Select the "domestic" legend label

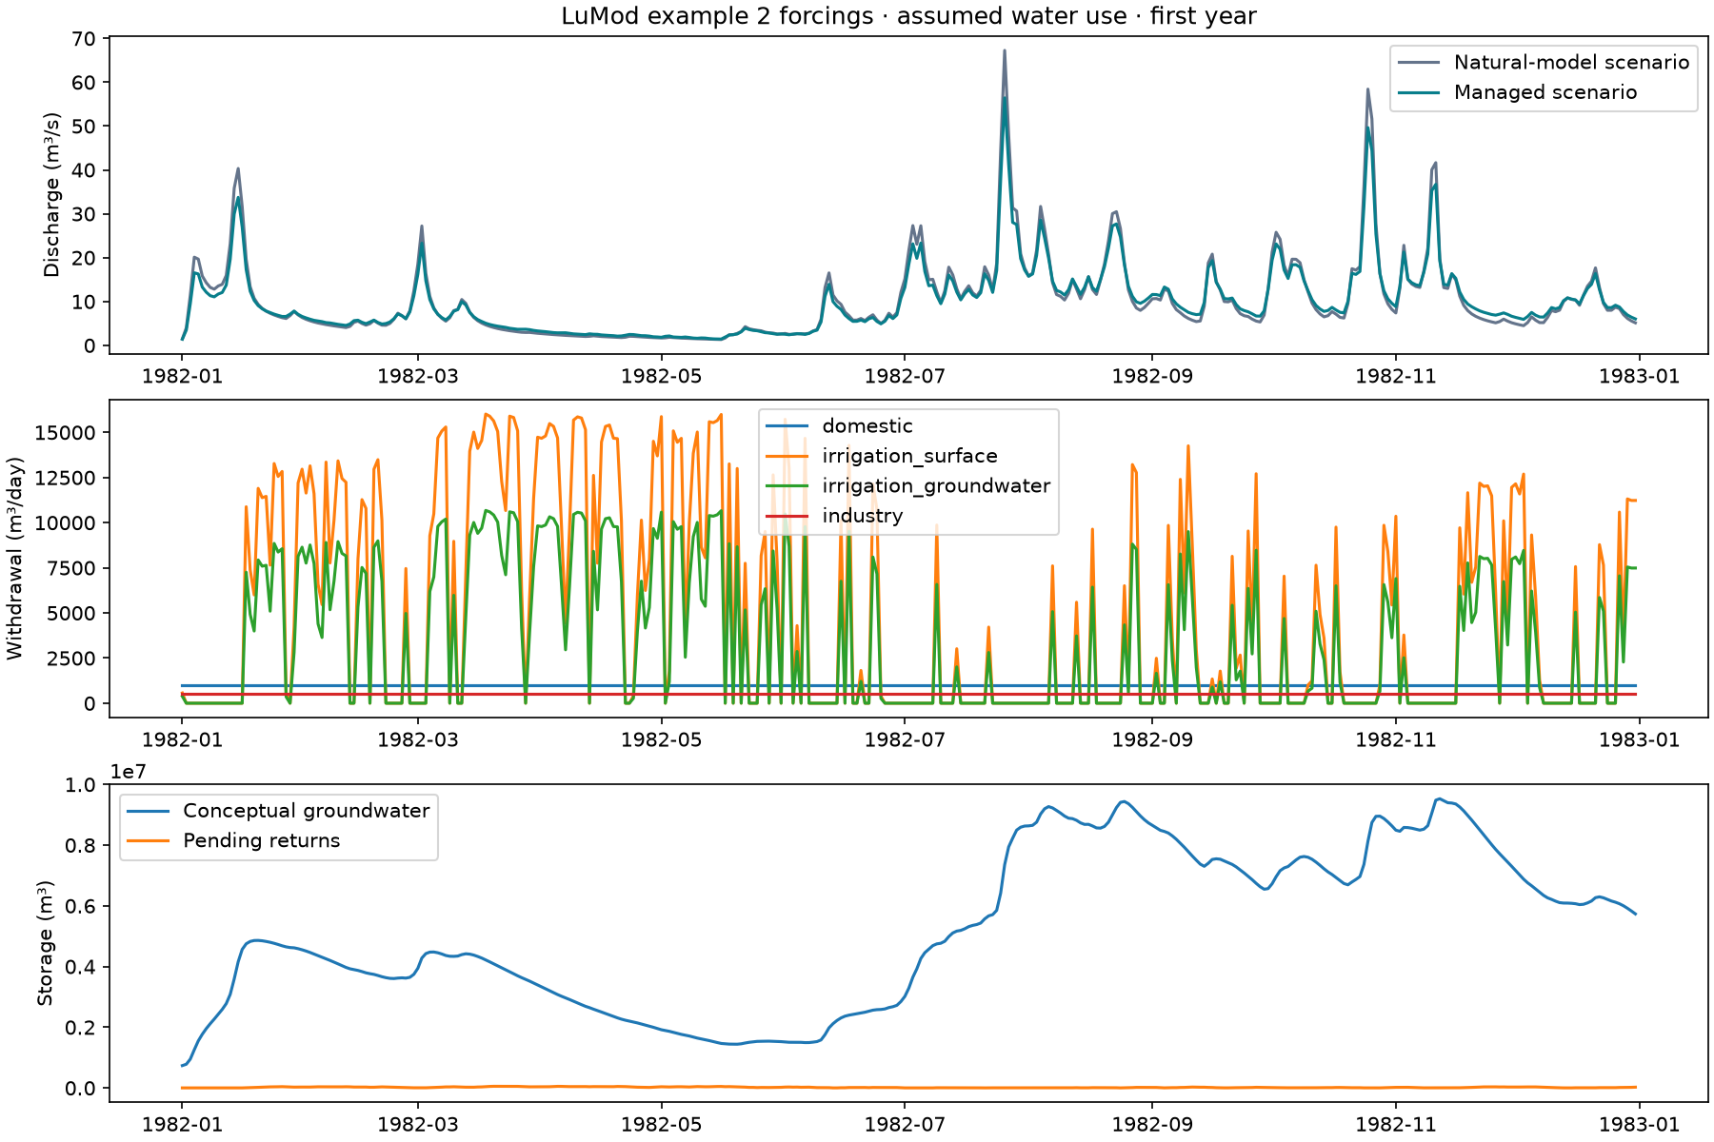tap(867, 426)
